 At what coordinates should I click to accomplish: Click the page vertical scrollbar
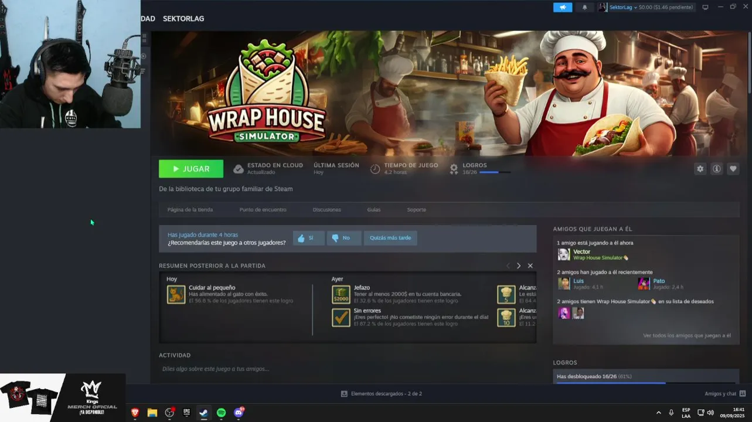click(749, 63)
